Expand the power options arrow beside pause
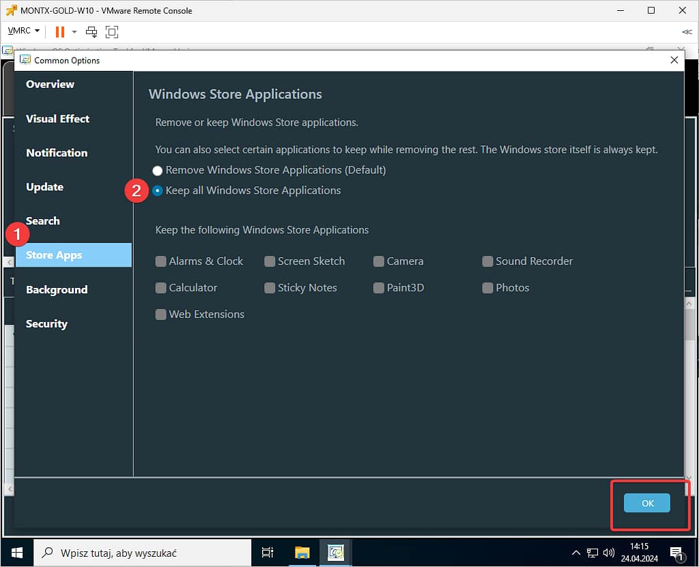699x567 pixels. pos(74,31)
